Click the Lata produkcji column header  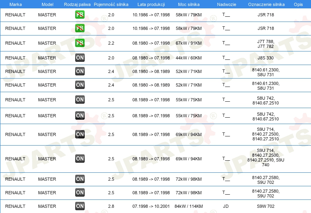151,4
